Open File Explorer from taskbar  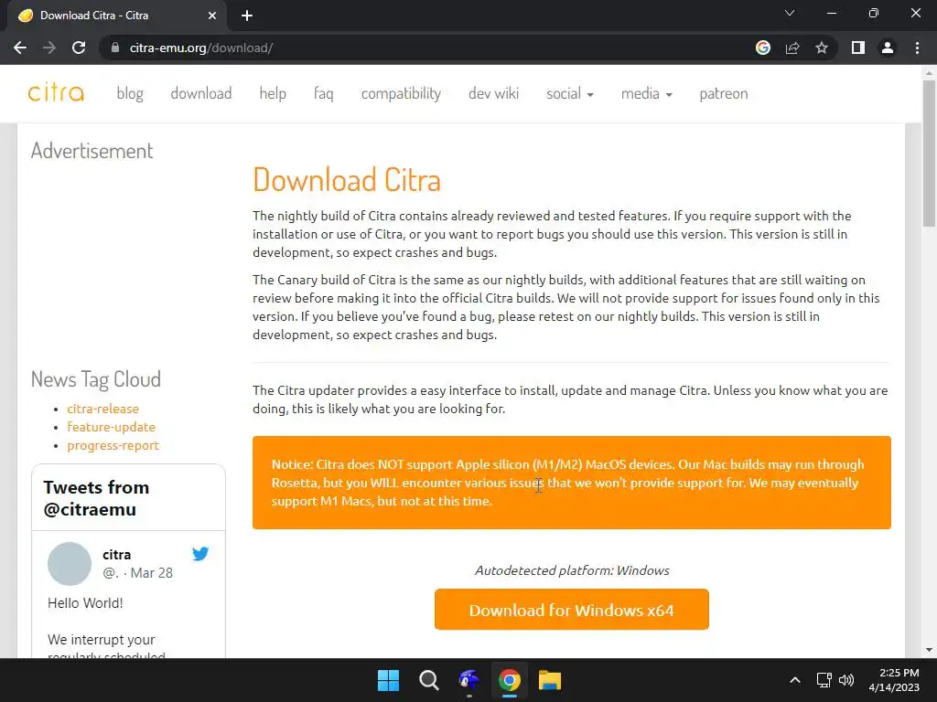(x=550, y=680)
